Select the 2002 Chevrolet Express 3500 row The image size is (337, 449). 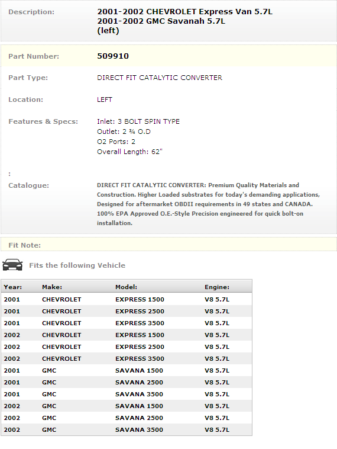[127, 358]
